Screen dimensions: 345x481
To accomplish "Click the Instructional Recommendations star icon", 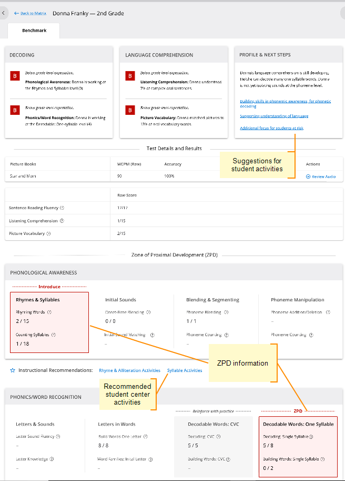I will point(13,370).
